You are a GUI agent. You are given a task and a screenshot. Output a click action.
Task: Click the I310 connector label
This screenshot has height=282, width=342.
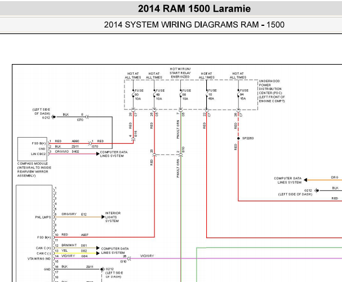(123, 262)
